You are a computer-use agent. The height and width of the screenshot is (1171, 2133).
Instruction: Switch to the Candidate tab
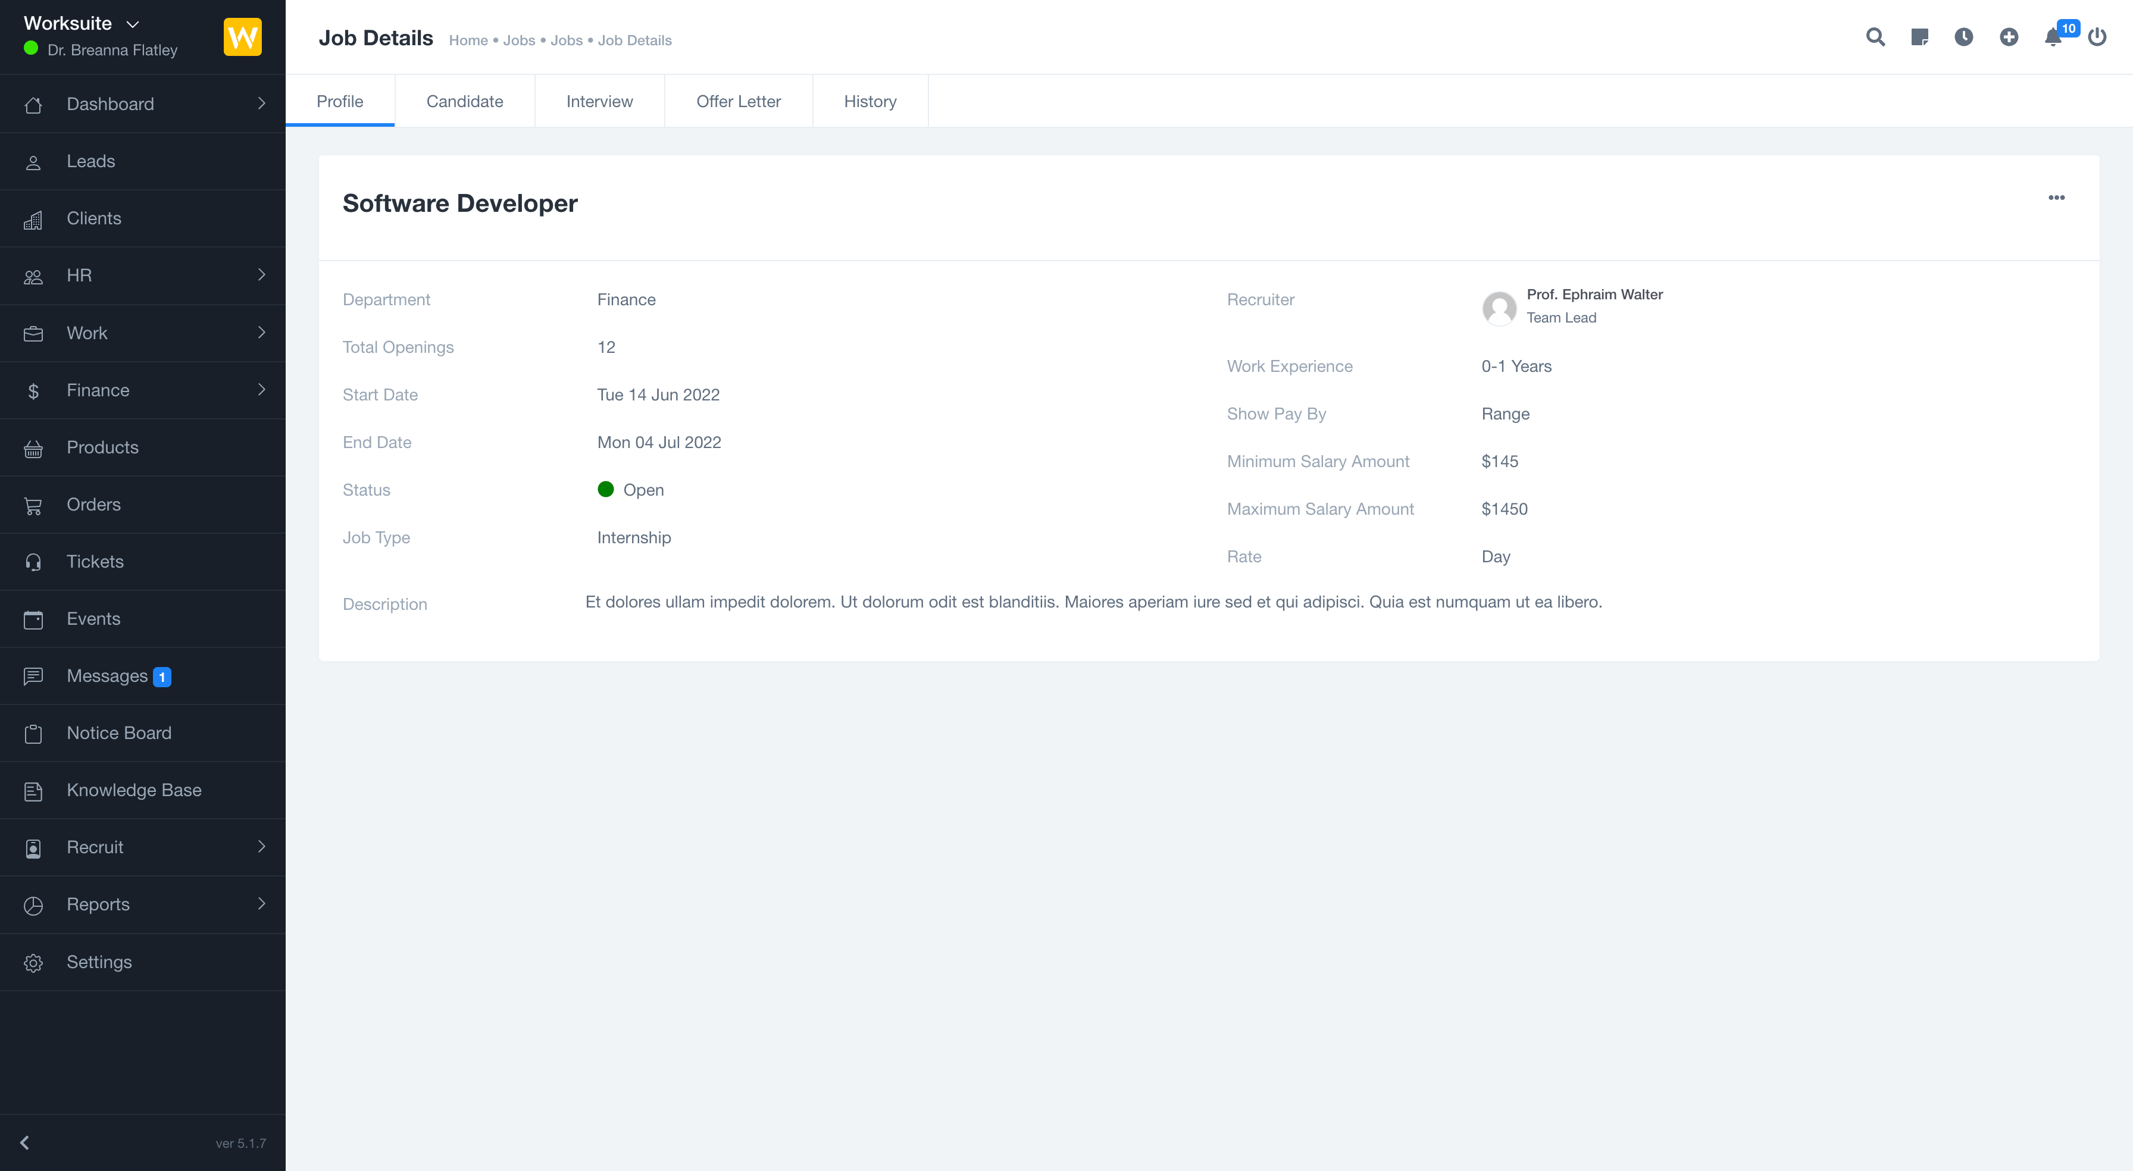[x=465, y=101]
